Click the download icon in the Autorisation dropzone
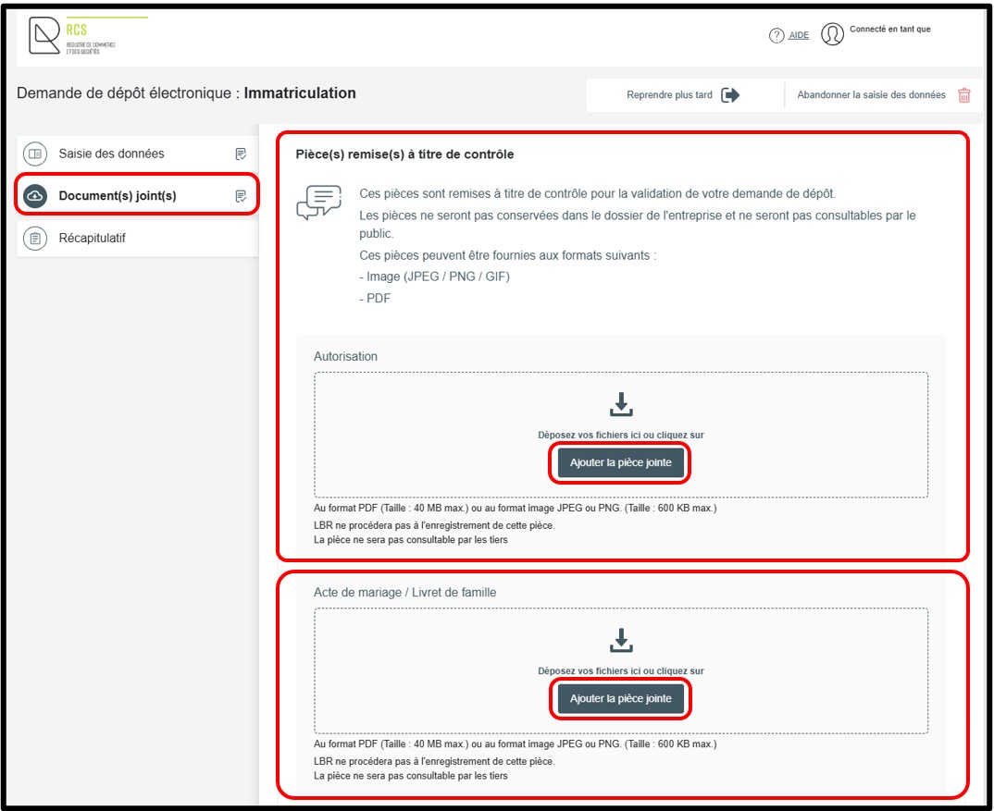This screenshot has width=994, height=811. 621,404
